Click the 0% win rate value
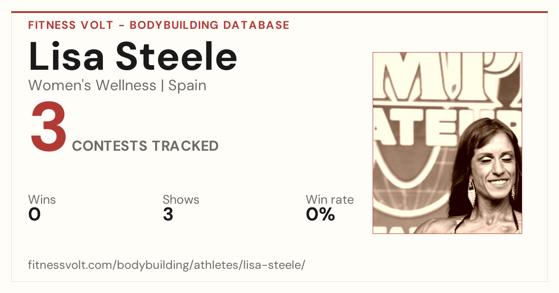 pos(320,214)
